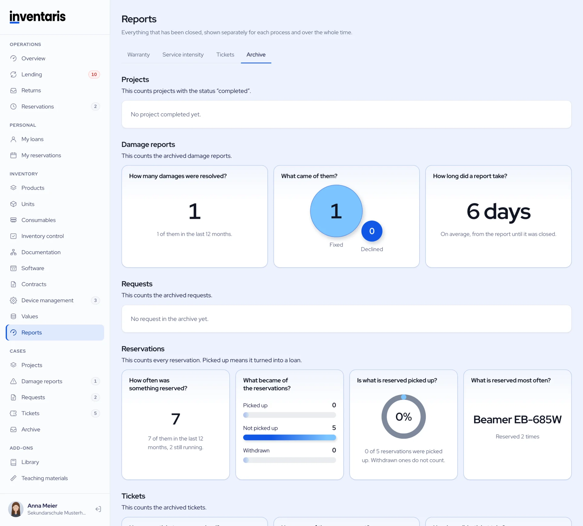Open Requests in the sidebar
The width and height of the screenshot is (583, 526).
click(55, 397)
